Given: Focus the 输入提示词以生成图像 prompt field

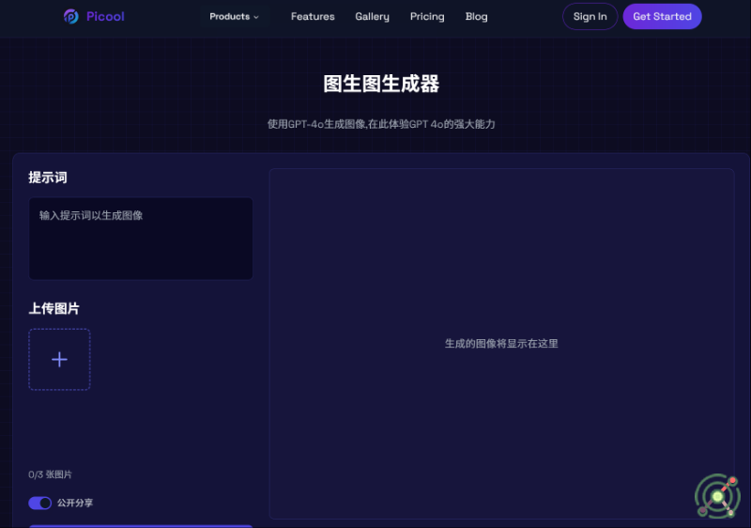Looking at the screenshot, I should coord(141,238).
